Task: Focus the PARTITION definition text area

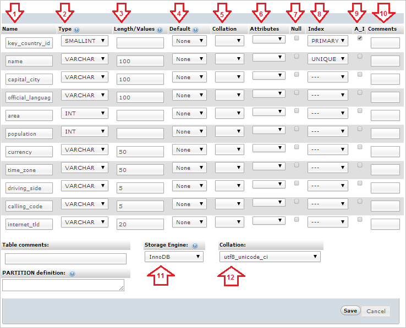Action: click(63, 285)
